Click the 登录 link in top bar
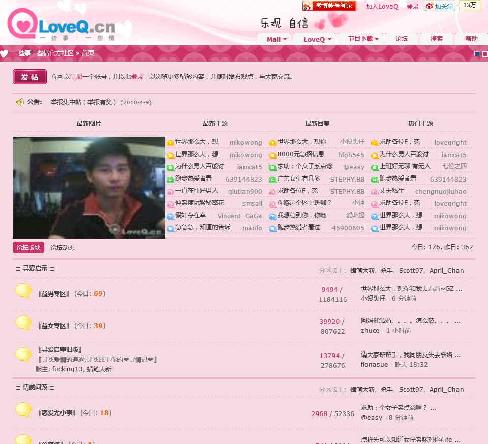Image resolution: width=488 pixels, height=444 pixels. click(x=413, y=7)
